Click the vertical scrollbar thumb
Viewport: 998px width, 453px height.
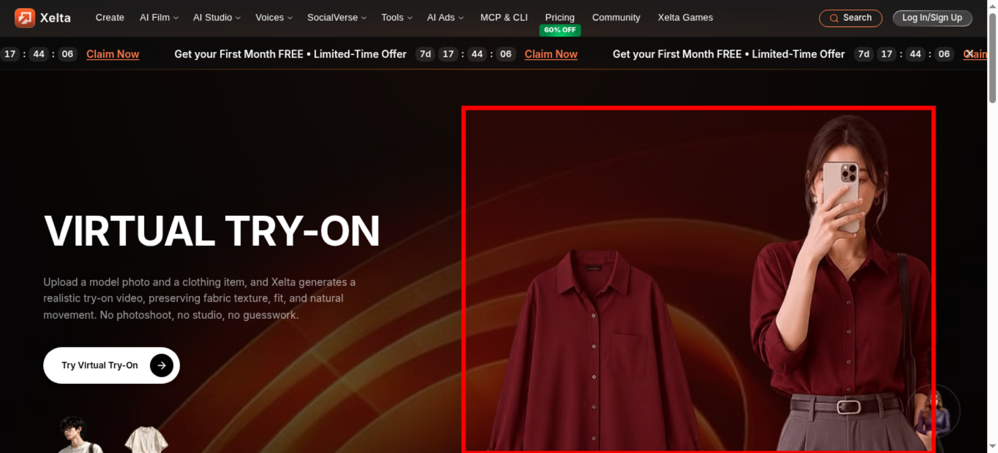(993, 58)
